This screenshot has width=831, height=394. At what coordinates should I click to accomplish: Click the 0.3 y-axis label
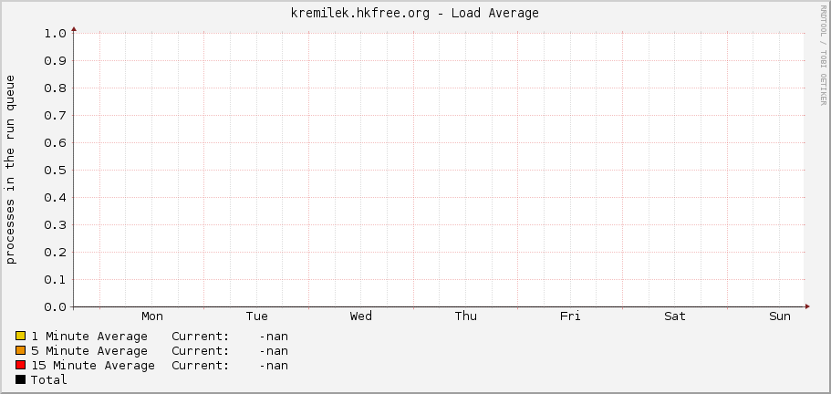pos(55,224)
